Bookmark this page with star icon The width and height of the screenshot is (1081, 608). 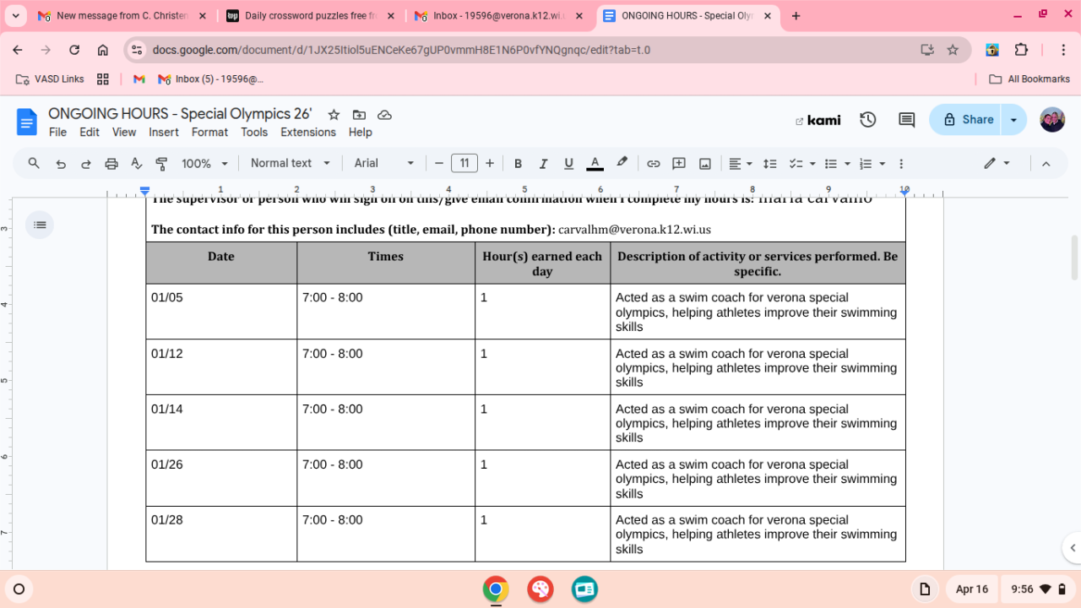pos(953,50)
